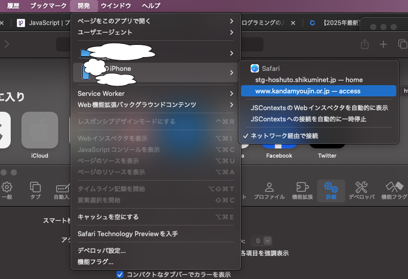This screenshot has height=279, width=408.
Task: Open 機能拡張 settings pane
Action: [x=302, y=191]
